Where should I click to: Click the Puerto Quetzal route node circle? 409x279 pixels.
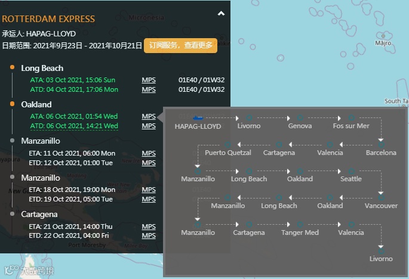[x=227, y=145]
